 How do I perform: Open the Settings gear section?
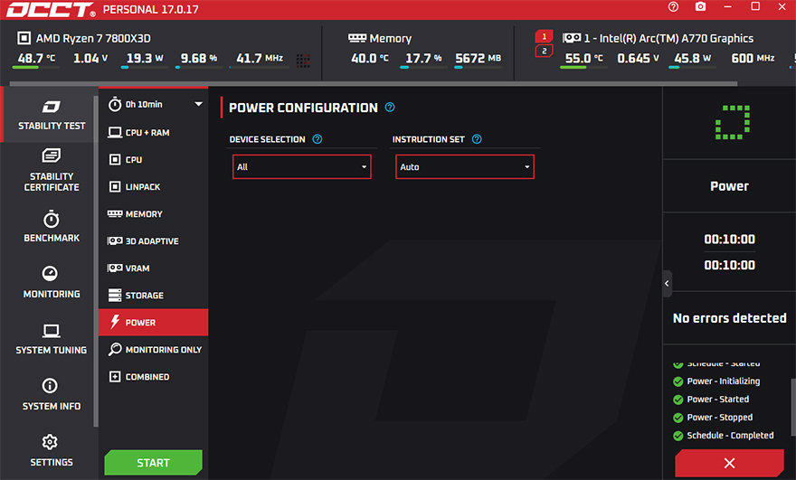(x=52, y=450)
